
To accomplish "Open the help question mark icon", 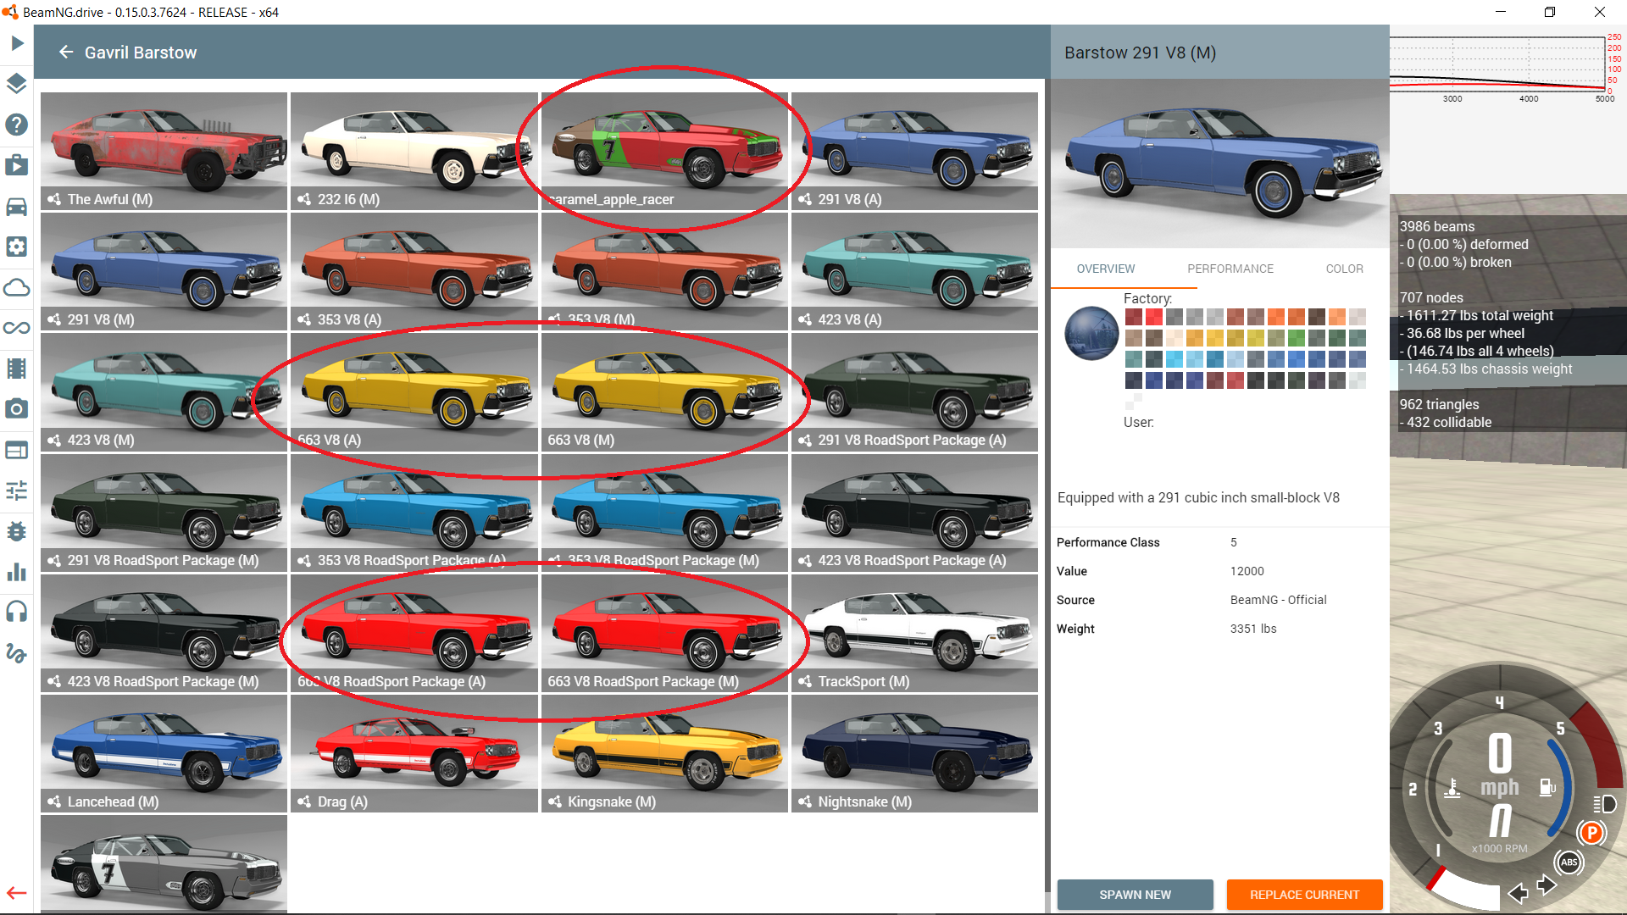I will (16, 125).
